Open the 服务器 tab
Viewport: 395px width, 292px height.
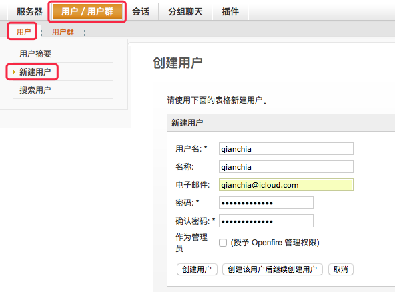pyautogui.click(x=29, y=11)
